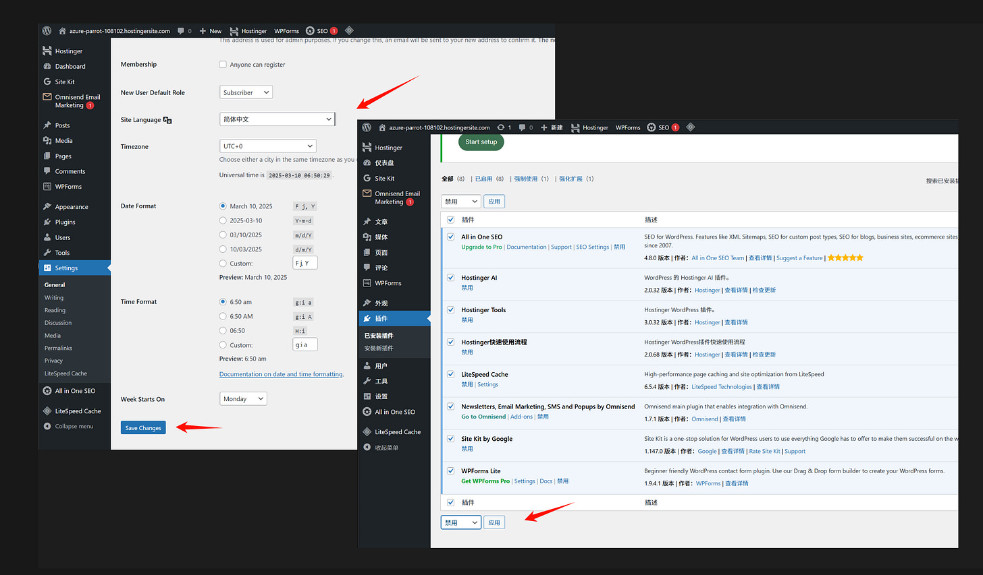Open the Timezone UTC+0 dropdown
This screenshot has width=983, height=575.
268,146
